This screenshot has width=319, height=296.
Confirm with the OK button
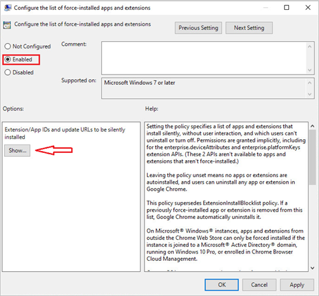tap(222, 285)
